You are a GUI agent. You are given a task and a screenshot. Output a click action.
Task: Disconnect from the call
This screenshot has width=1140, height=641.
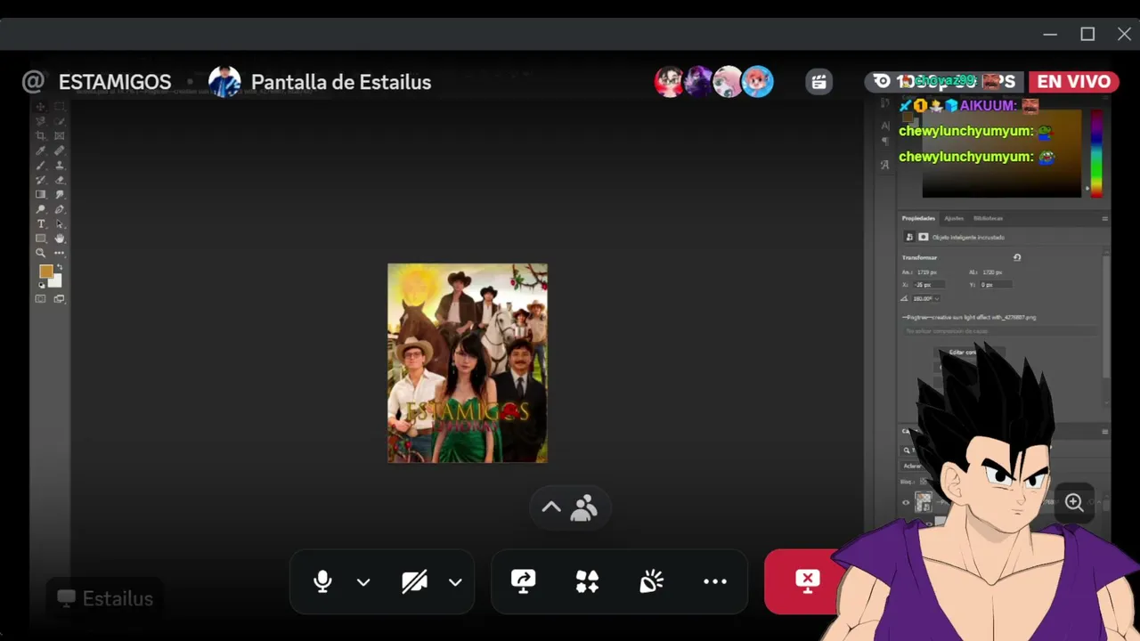tap(806, 582)
